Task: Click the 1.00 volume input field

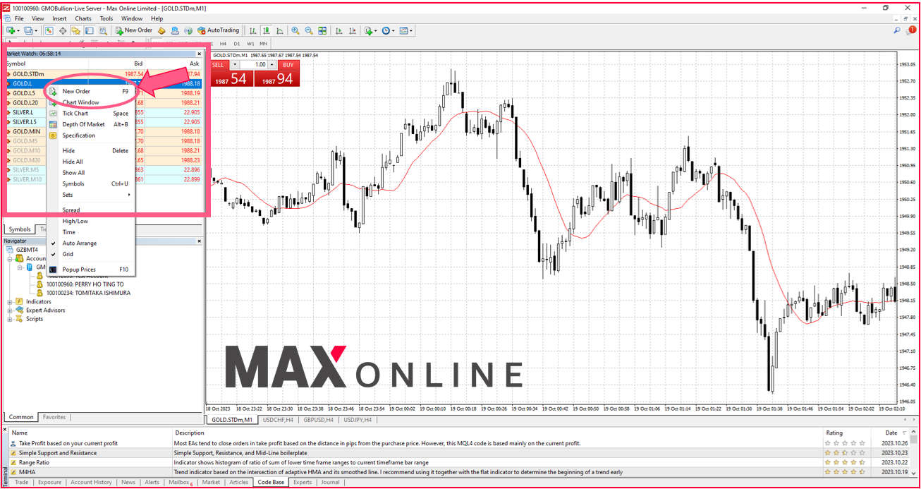Action: [x=255, y=65]
